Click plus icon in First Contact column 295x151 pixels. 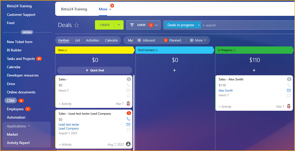174,70
